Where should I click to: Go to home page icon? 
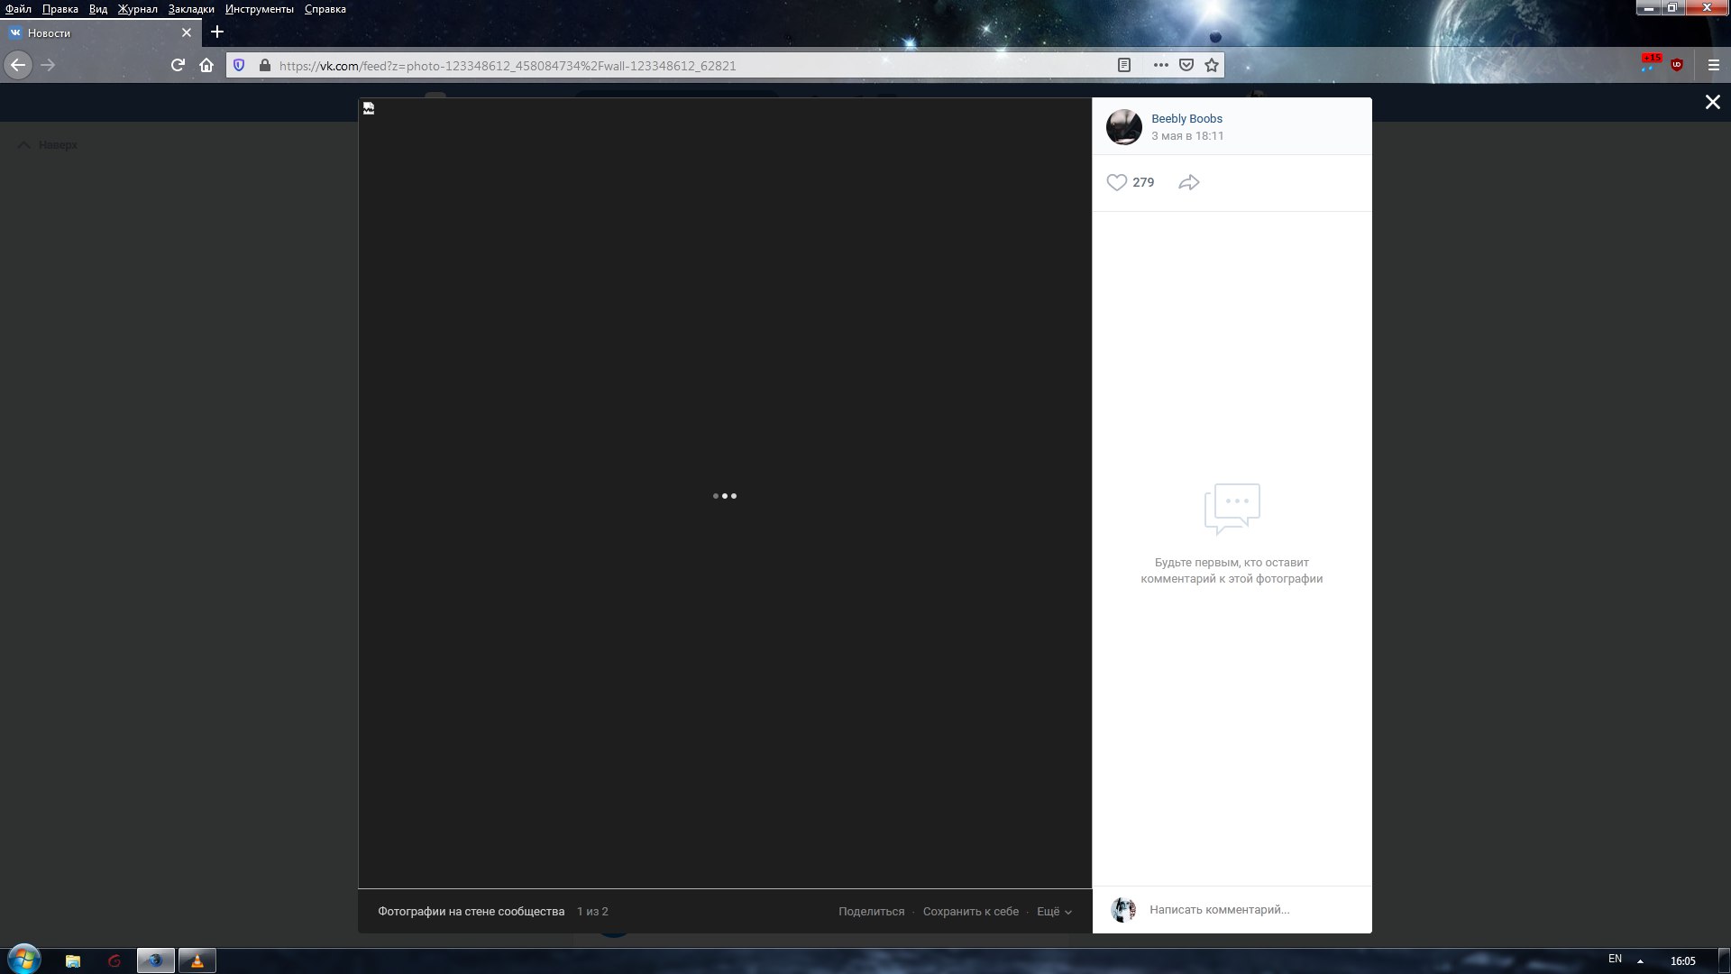206,65
